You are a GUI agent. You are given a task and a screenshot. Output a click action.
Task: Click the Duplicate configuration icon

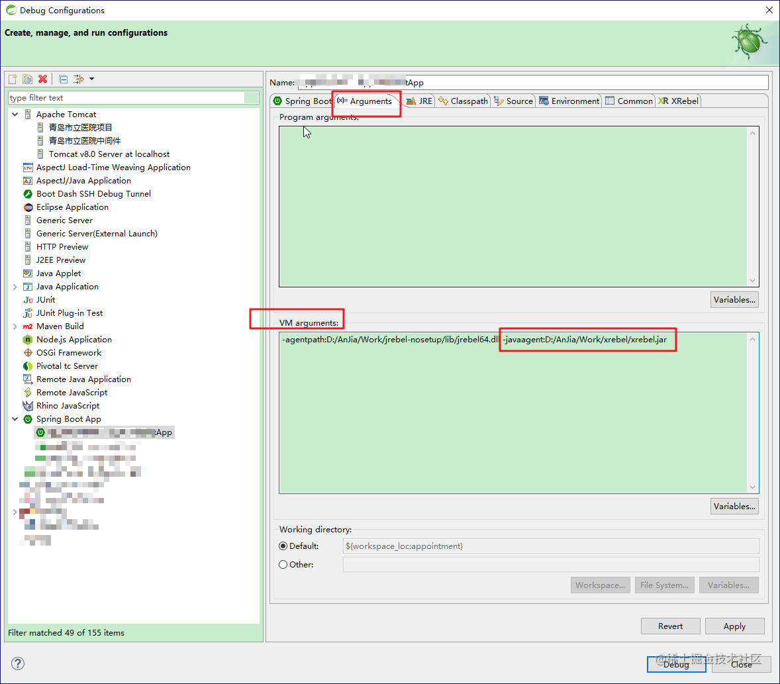point(27,79)
